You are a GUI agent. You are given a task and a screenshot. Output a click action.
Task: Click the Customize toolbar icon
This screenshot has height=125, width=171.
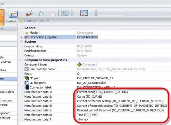tap(13, 14)
